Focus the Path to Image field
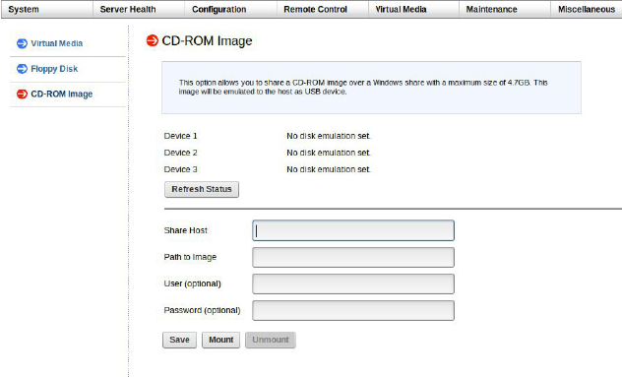Image resolution: width=622 pixels, height=377 pixels. (x=353, y=257)
